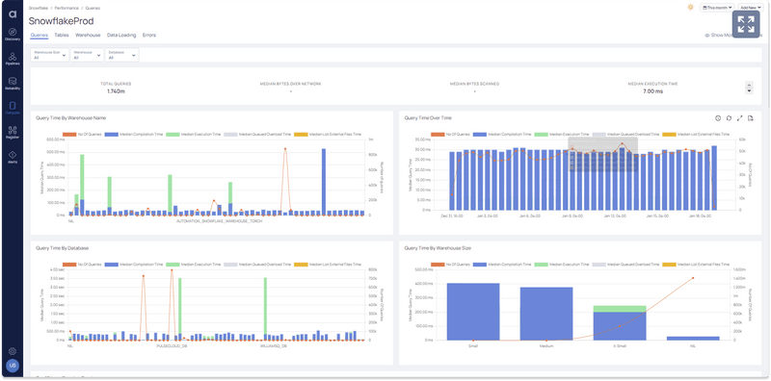771x381 pixels.
Task: Click the AUTOMATION_SNOWFLAKE_WAREHOUSE_TORCH axis label
Action: point(220,221)
